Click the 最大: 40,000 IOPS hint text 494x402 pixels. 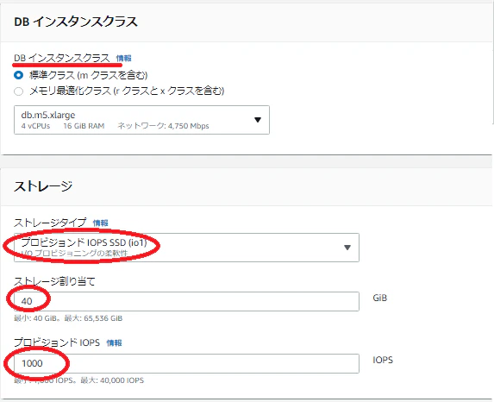[112, 380]
